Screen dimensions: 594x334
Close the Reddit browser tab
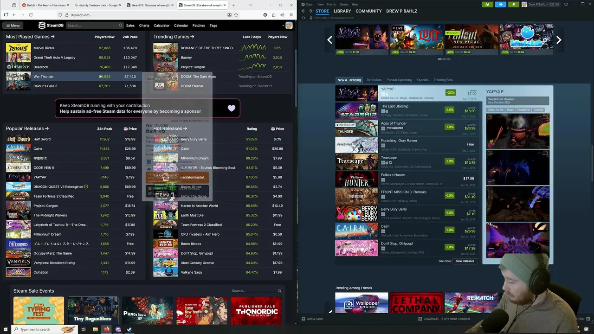[68, 5]
